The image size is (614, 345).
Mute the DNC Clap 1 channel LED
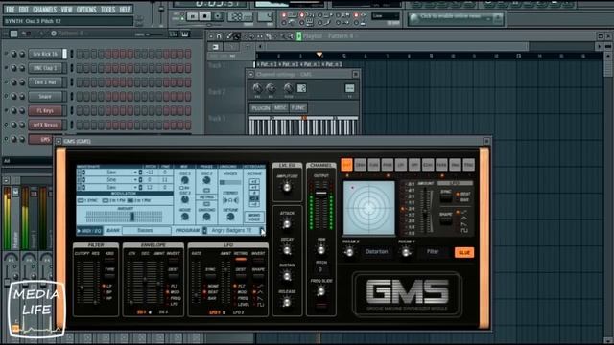point(6,68)
